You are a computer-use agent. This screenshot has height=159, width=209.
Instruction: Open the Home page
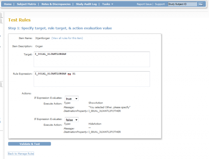tap(8, 4)
